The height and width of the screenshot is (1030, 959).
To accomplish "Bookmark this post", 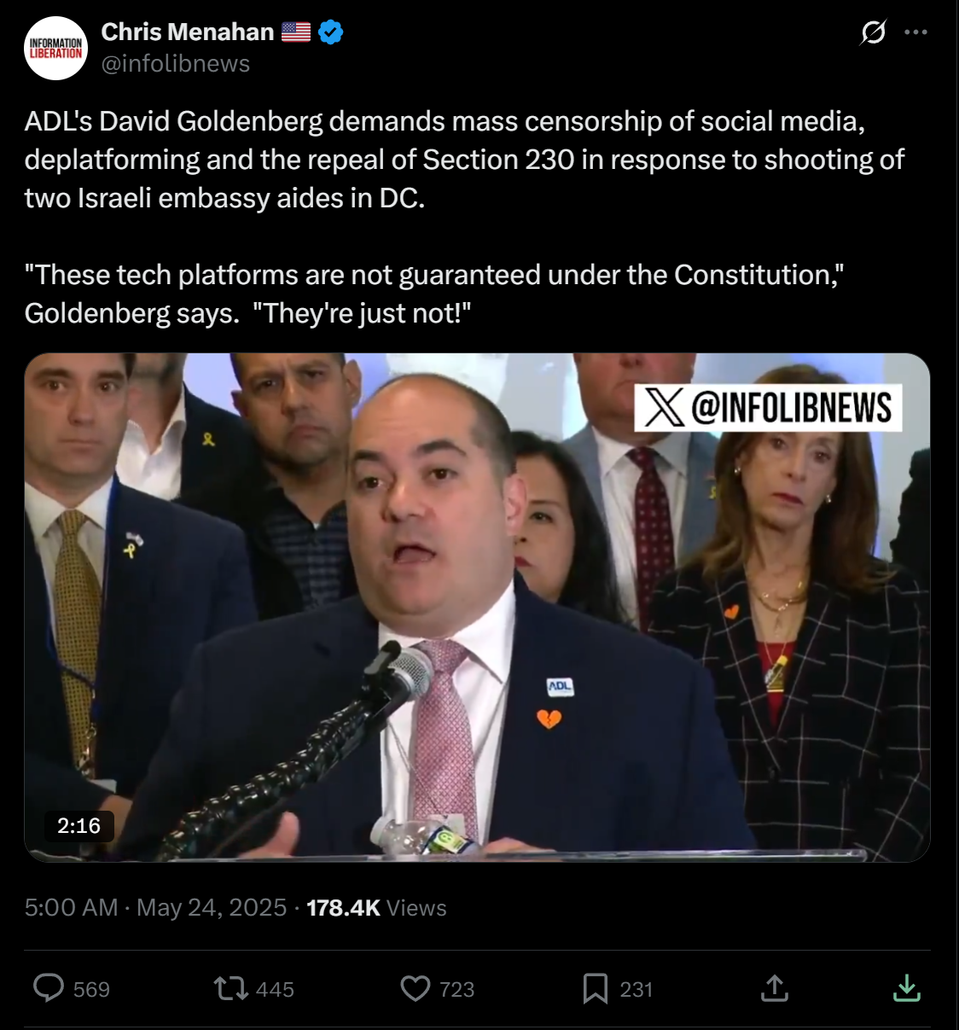I will pos(596,989).
